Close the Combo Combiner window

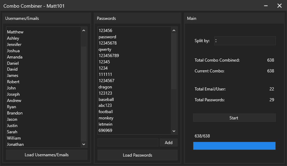tap(279, 6)
